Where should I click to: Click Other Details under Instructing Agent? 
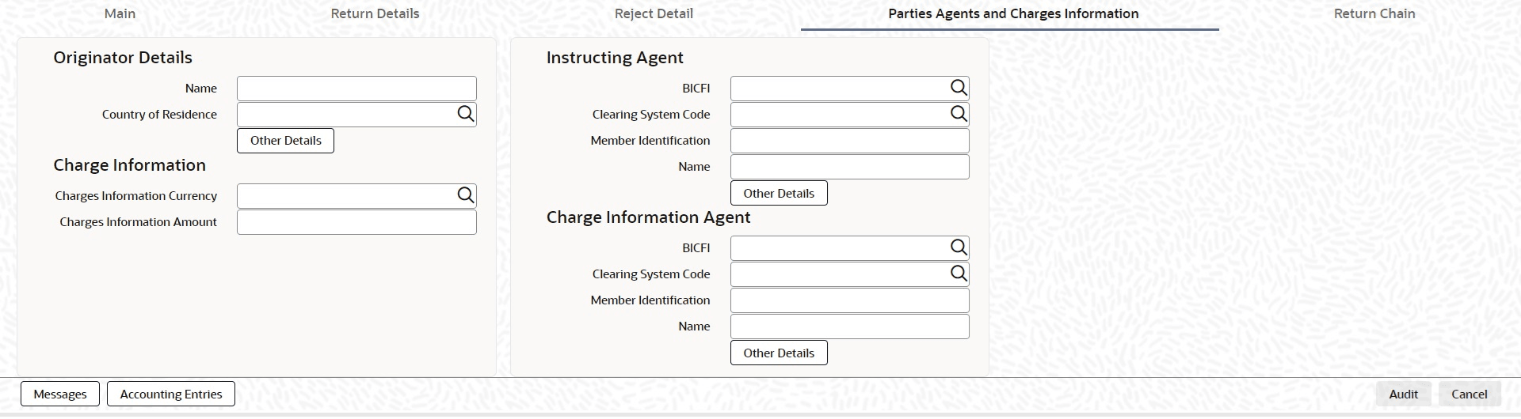778,194
